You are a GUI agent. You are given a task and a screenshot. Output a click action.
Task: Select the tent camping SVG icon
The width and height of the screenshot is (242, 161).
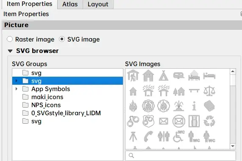coord(164,75)
